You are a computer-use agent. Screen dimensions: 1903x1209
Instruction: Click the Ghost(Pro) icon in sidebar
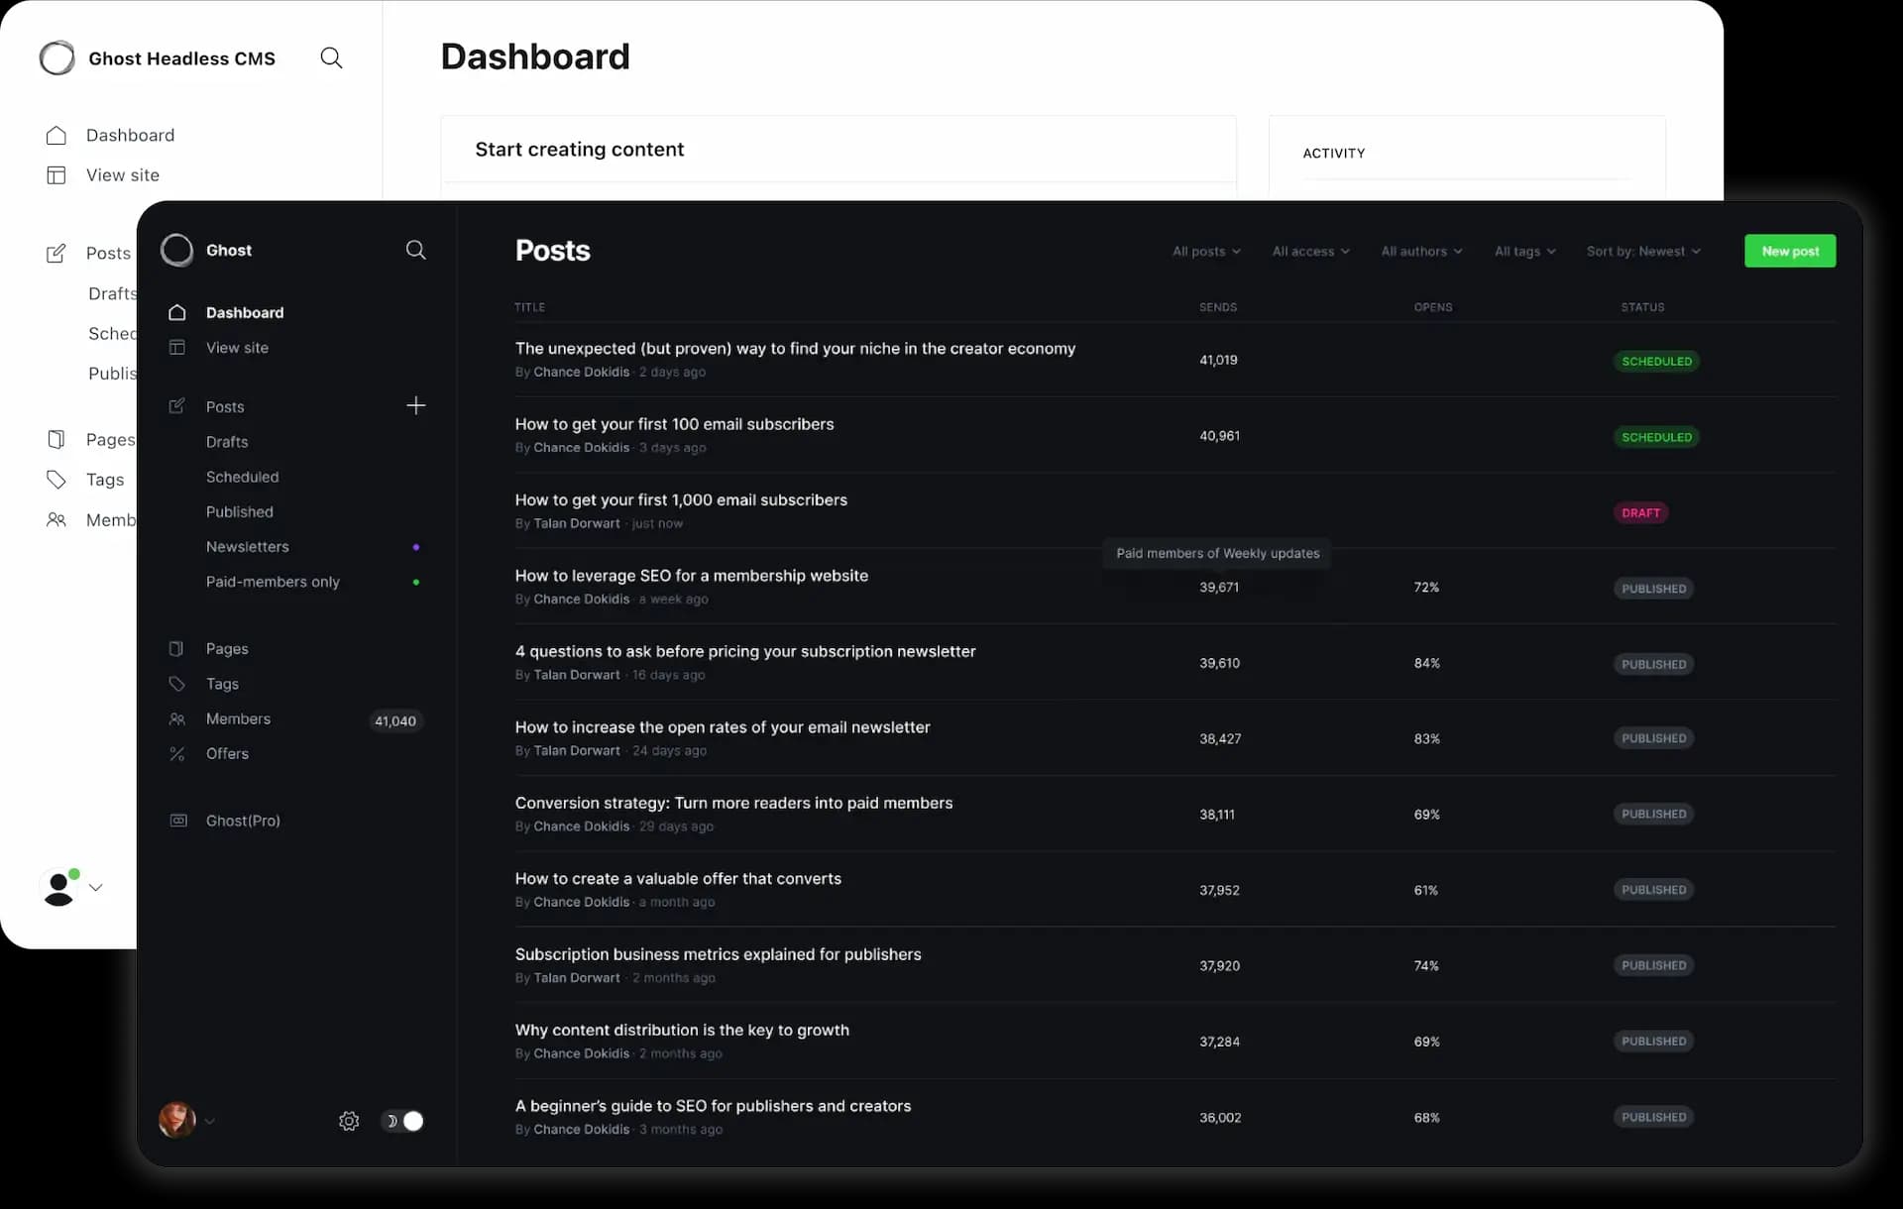pyautogui.click(x=178, y=821)
